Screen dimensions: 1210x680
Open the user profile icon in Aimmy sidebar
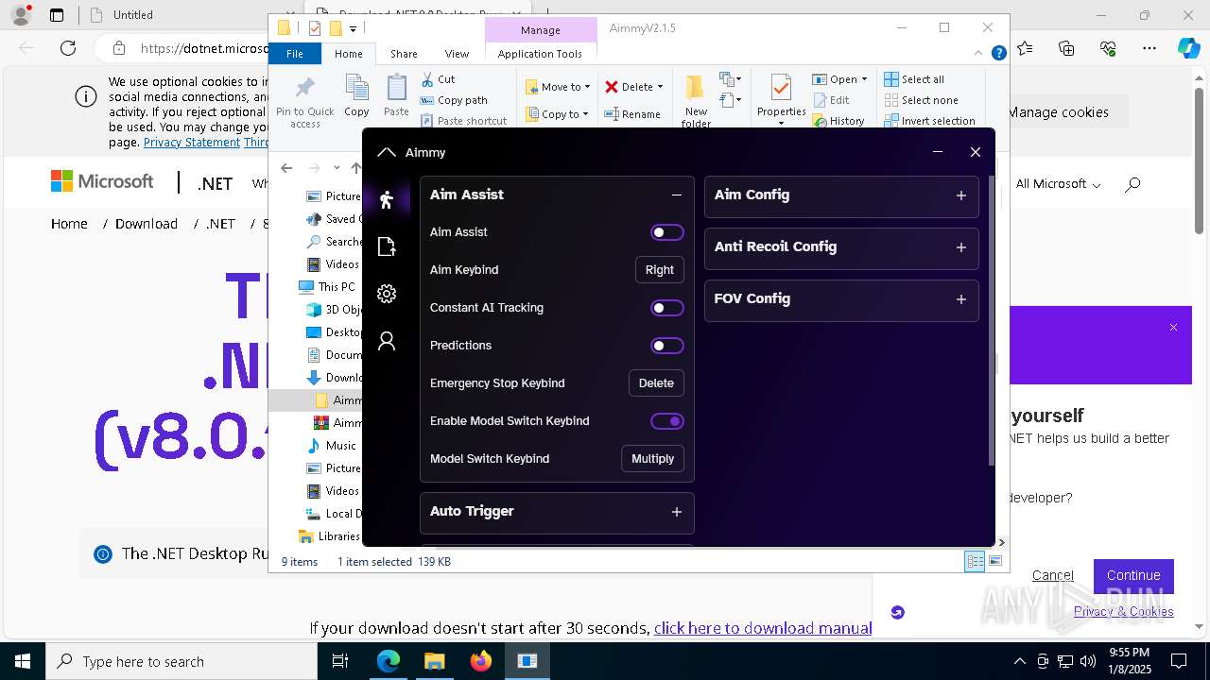(386, 341)
